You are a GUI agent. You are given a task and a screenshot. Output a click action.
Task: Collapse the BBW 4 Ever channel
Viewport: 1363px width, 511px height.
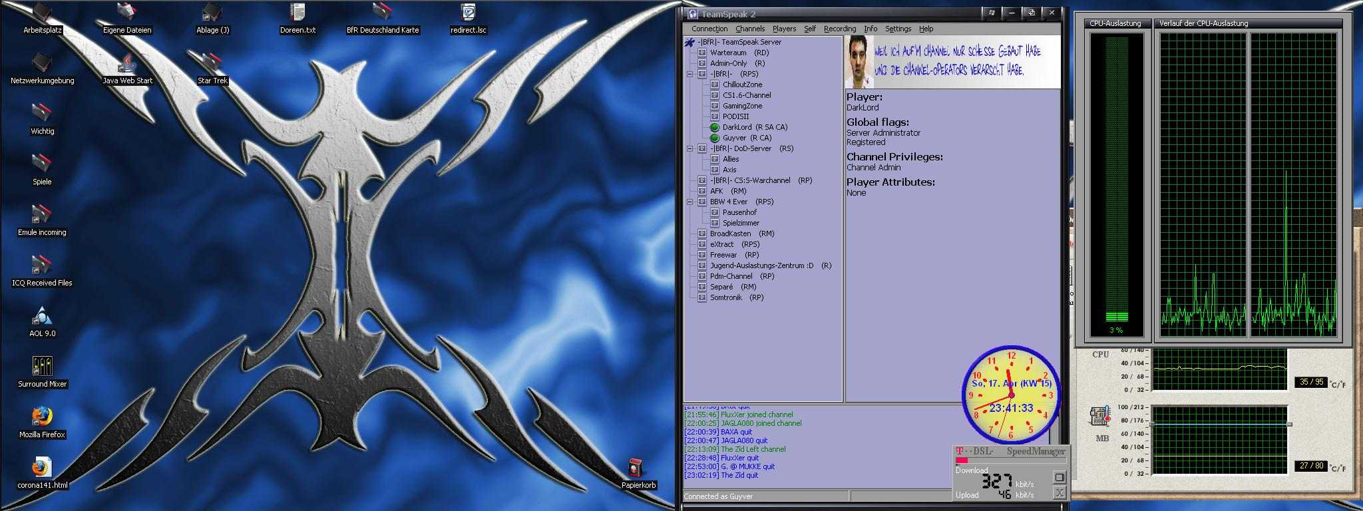[690, 202]
